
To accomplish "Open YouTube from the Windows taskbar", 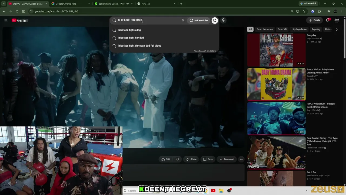I will click(213, 191).
